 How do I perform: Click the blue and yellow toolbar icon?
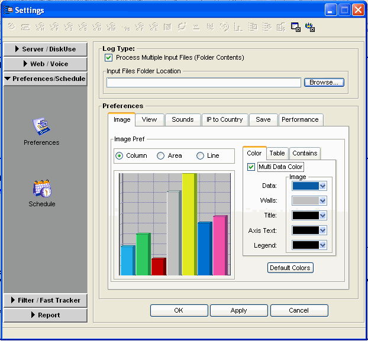pyautogui.click(x=310, y=27)
